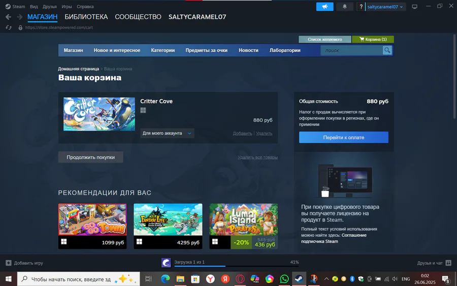The width and height of the screenshot is (457, 286).
Task: Open the Windows Start menu
Action: (9, 279)
